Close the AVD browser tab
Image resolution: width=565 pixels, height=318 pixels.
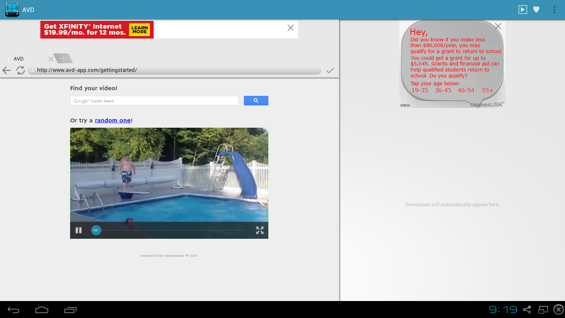tap(51, 59)
